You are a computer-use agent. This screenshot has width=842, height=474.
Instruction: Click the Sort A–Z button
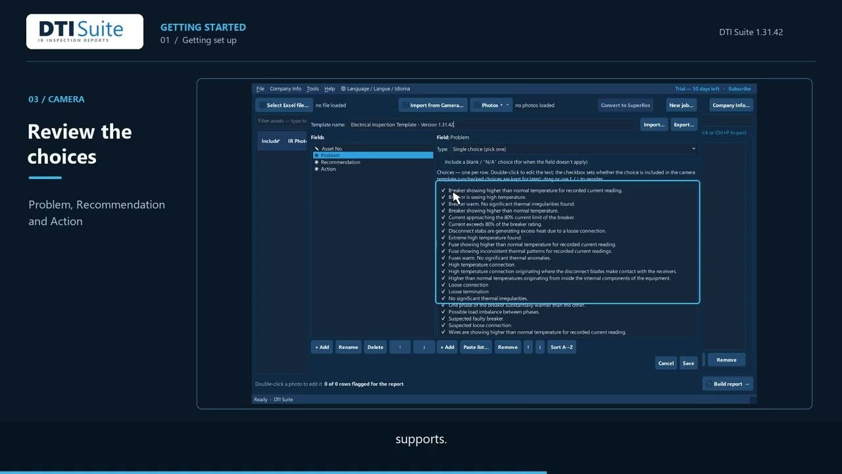pos(561,347)
